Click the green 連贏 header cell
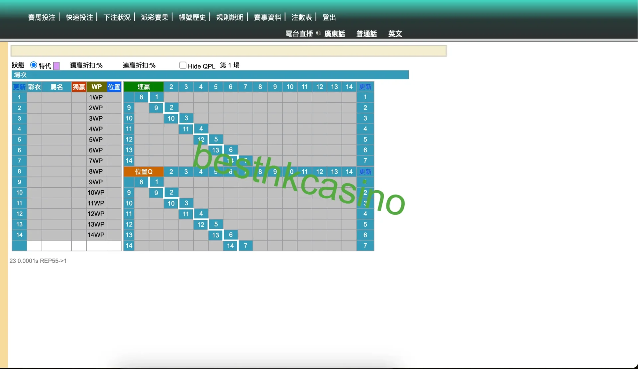This screenshot has width=638, height=369. 144,87
